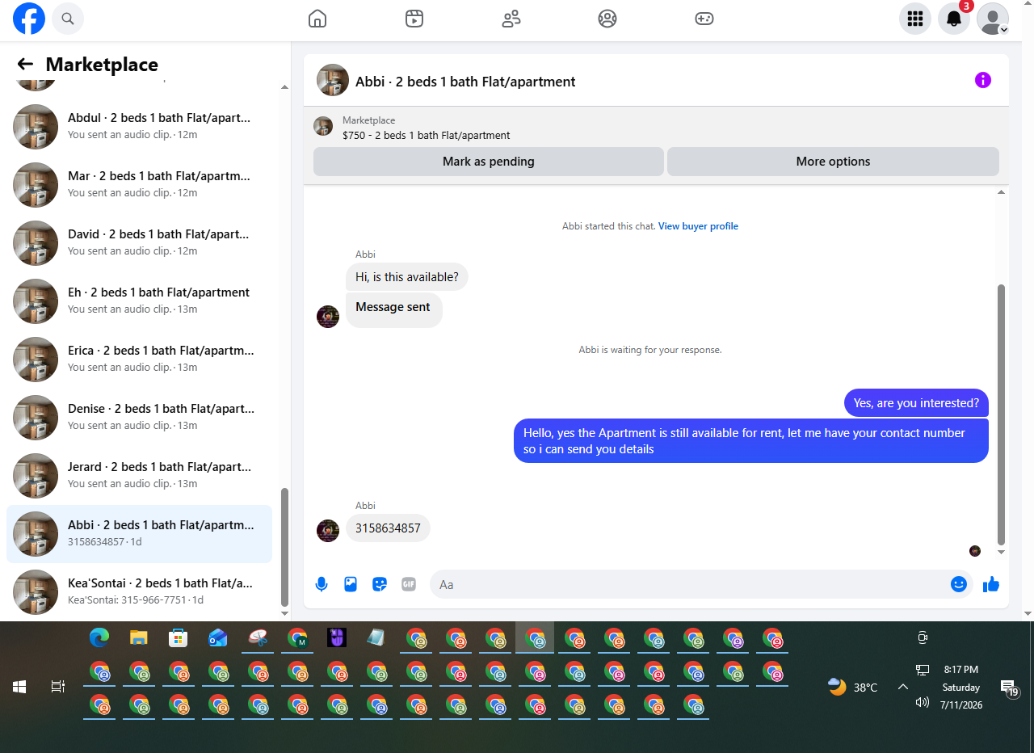Open the Facebook search icon
The width and height of the screenshot is (1034, 753).
(x=68, y=19)
